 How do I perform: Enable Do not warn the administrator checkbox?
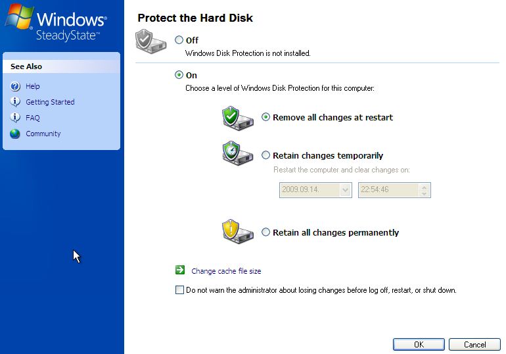click(x=180, y=290)
